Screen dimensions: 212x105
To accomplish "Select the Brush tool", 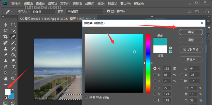I will click(13, 43).
